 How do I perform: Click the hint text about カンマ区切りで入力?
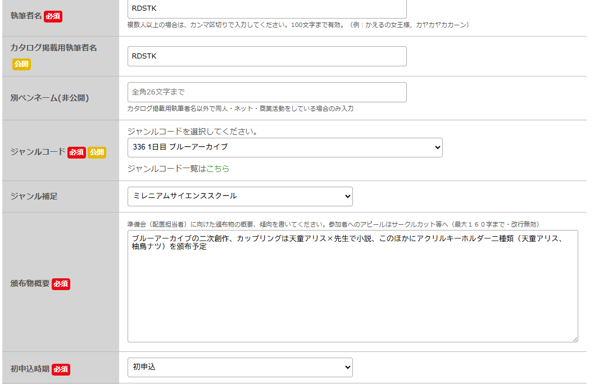(298, 25)
